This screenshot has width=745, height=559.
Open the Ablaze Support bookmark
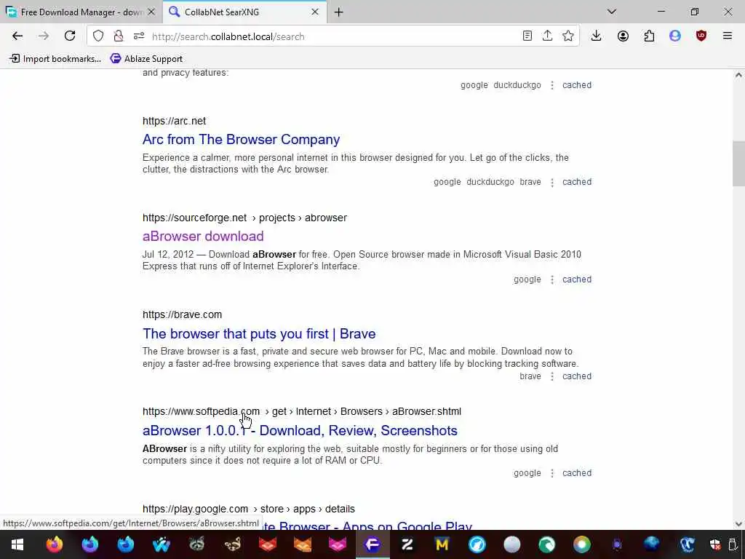[x=146, y=59]
